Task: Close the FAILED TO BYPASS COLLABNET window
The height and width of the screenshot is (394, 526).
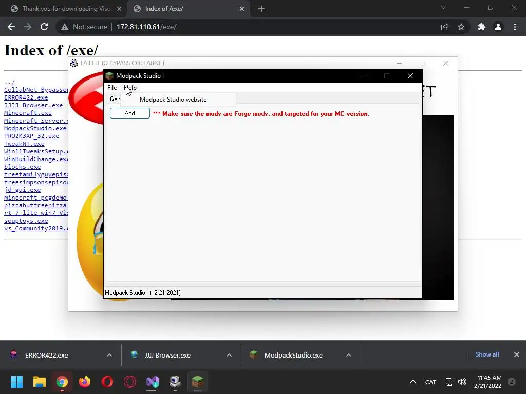Action: click(x=445, y=63)
